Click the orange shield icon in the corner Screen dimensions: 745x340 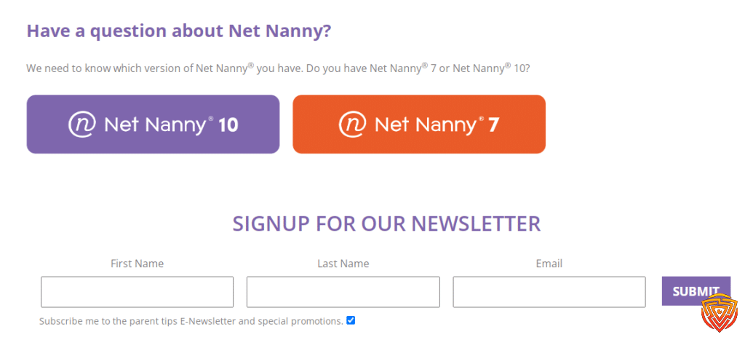click(720, 313)
